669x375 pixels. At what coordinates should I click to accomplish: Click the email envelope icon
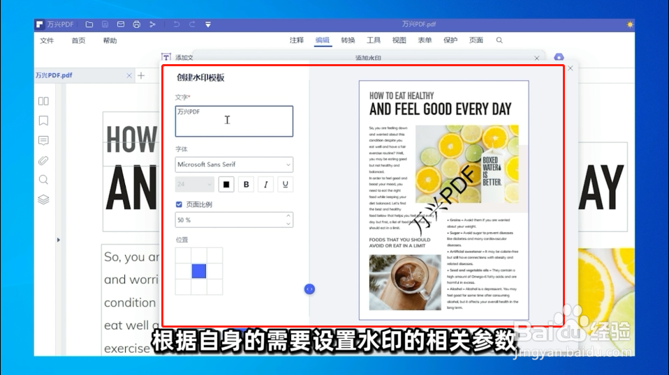tap(121, 24)
